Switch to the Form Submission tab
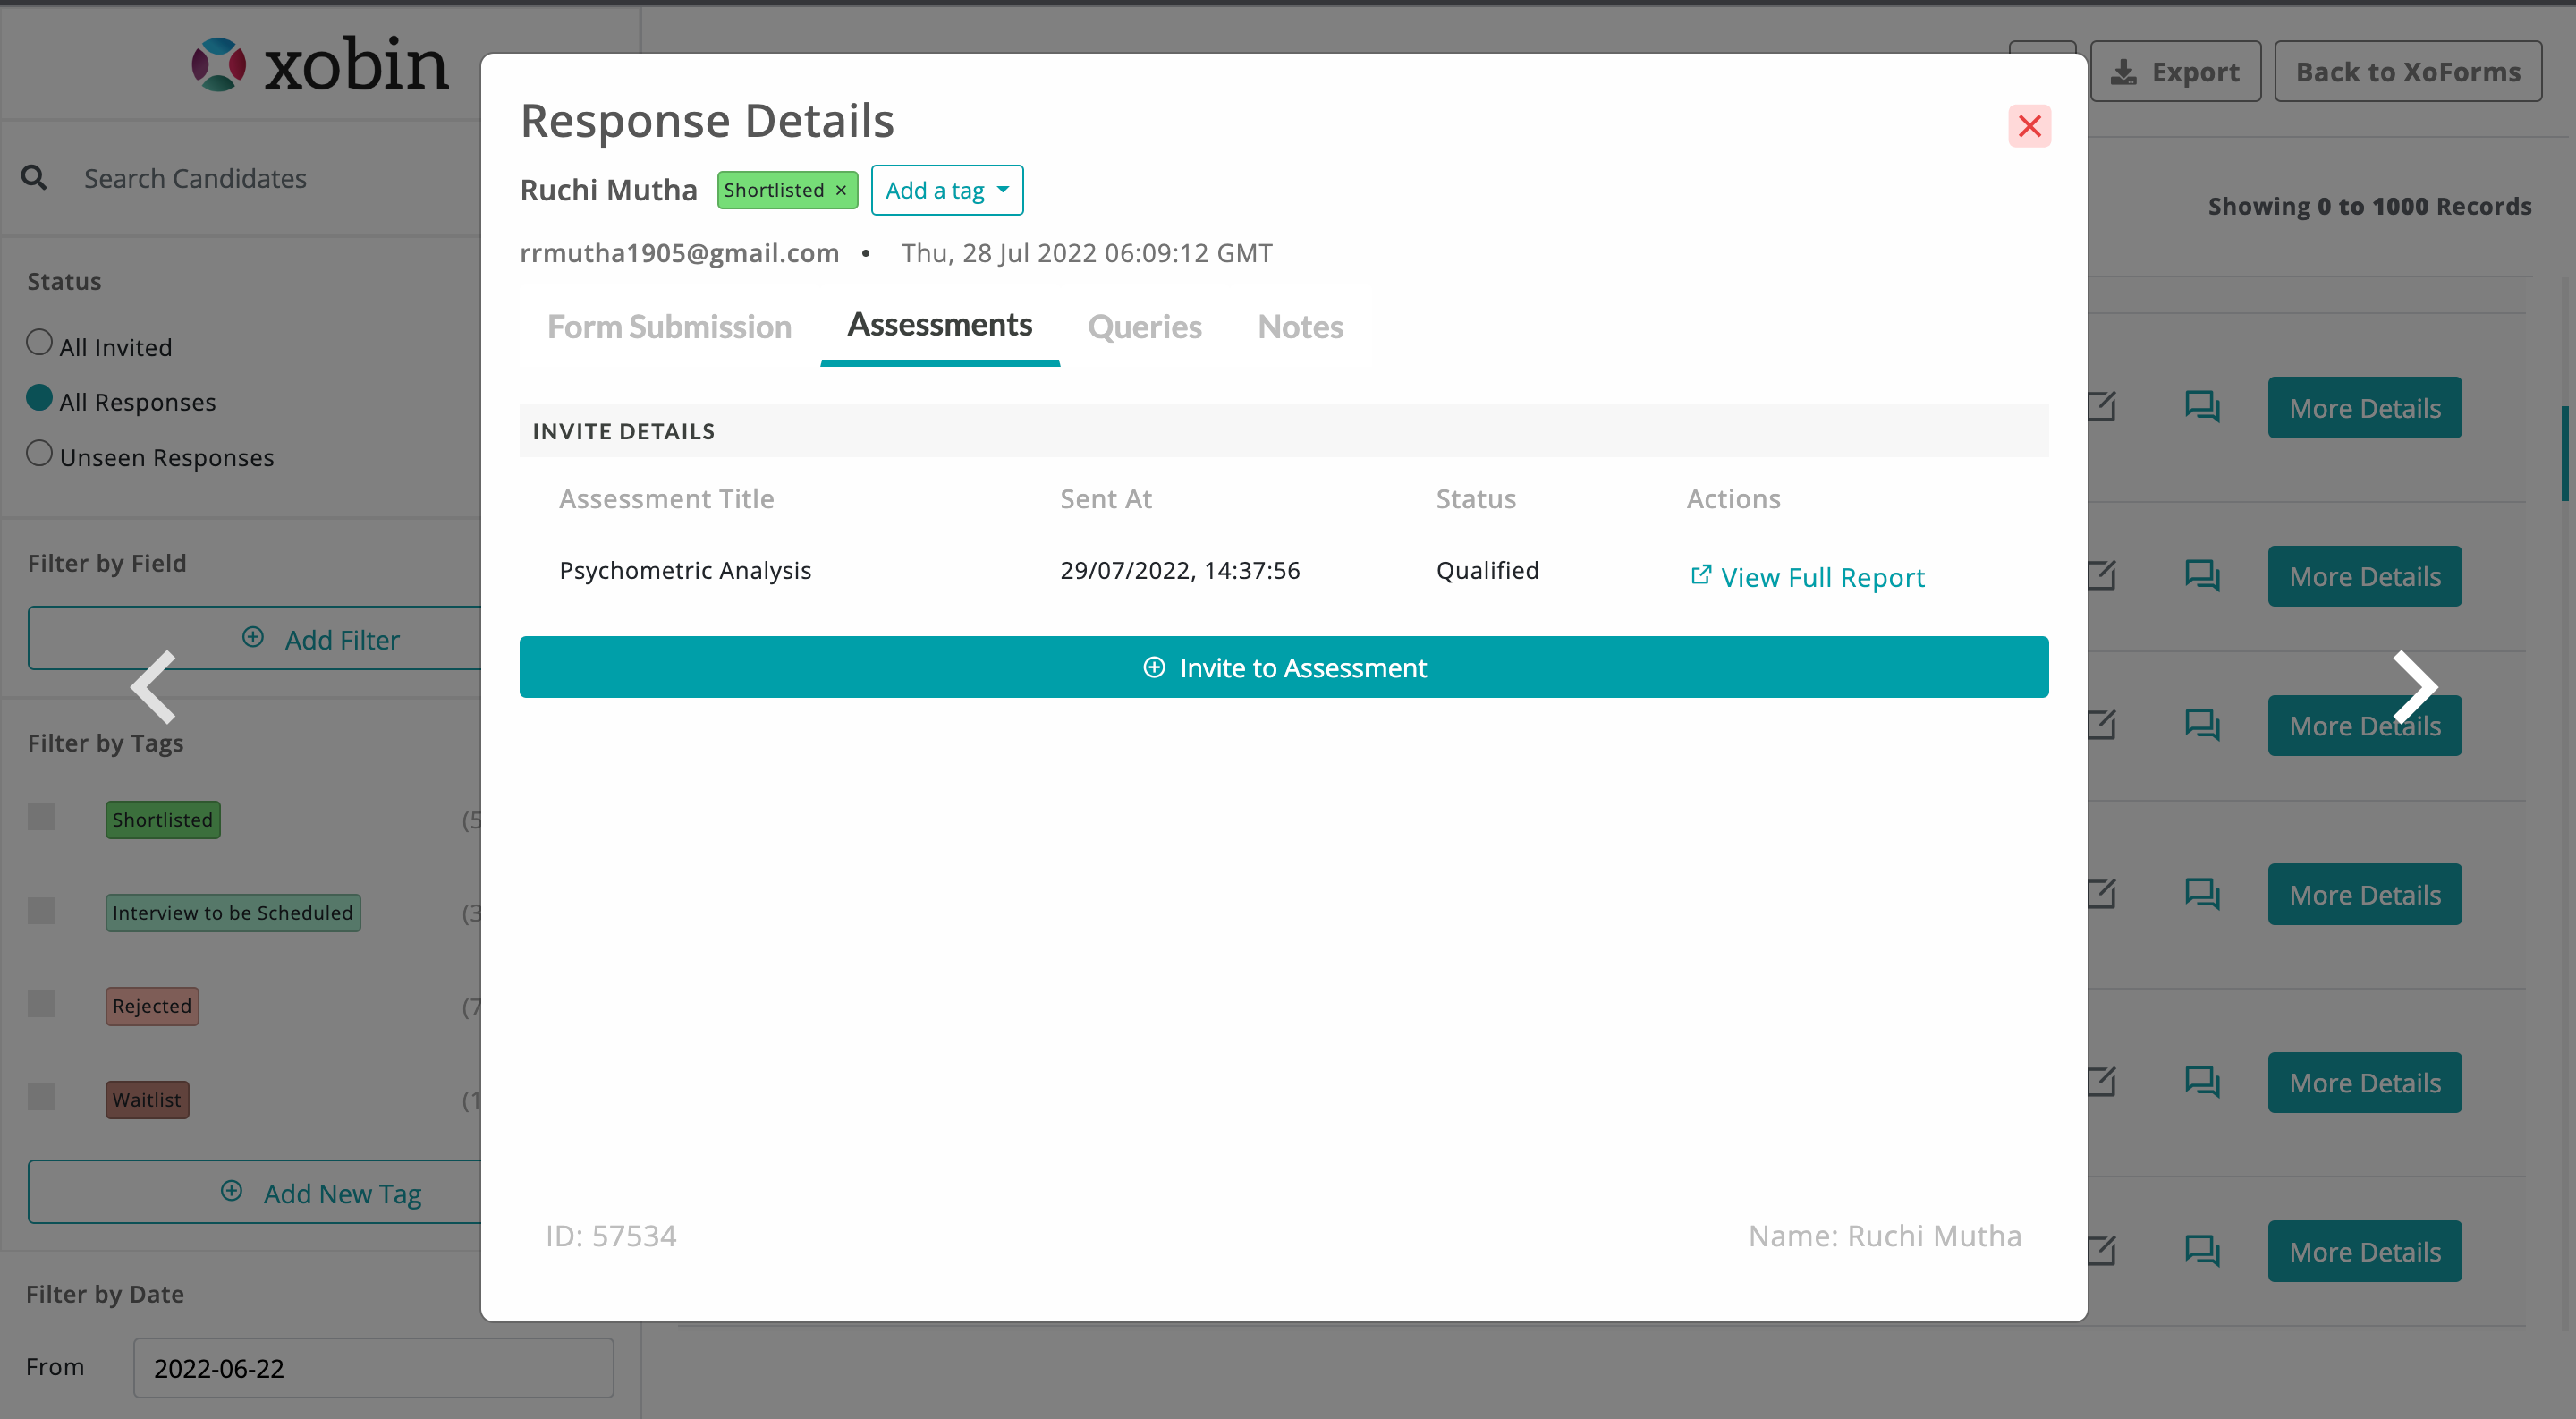 point(669,327)
